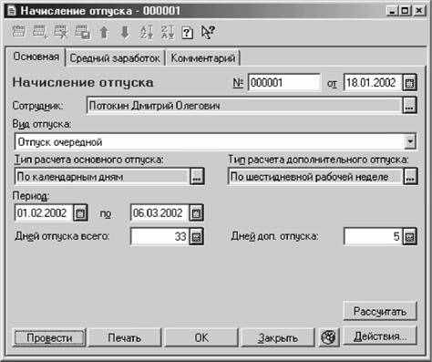Click the move down arrow toolbar icon
This screenshot has width=432, height=362.
[x=125, y=32]
